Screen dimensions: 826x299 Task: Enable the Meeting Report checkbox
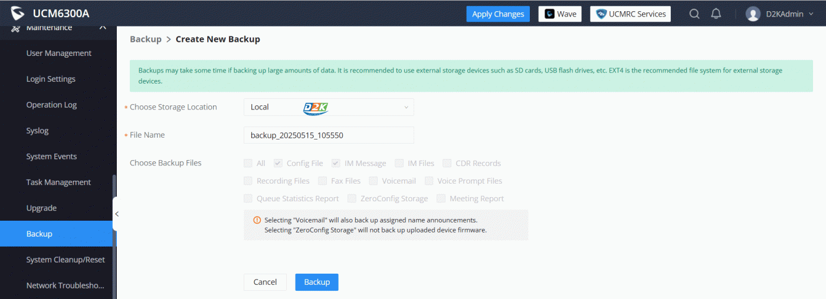click(x=441, y=198)
